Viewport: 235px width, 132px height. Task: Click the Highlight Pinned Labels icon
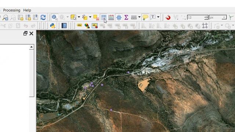[95, 26]
